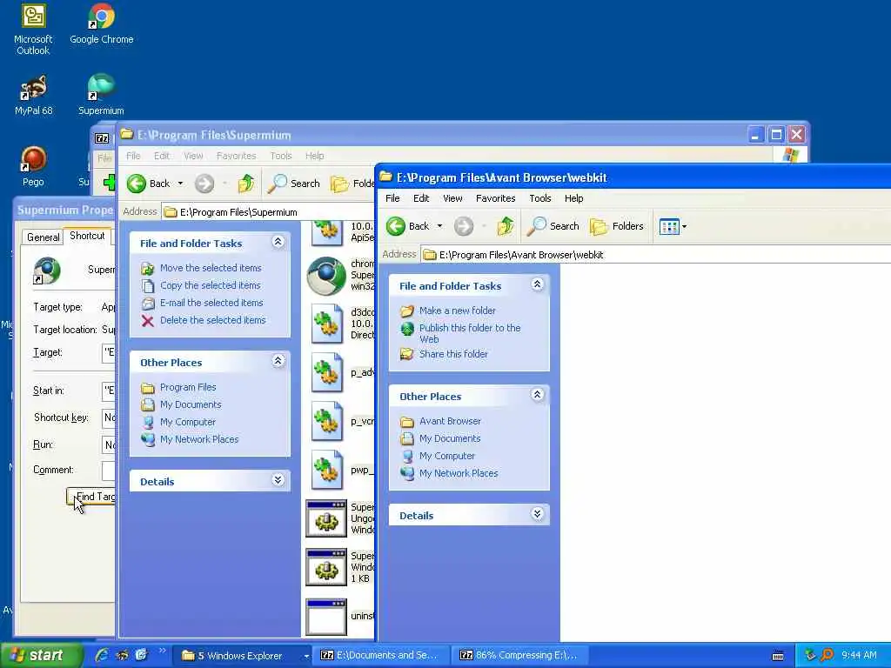Open 86% Compressing taskbar button
Screen dimensions: 891x668
click(x=519, y=655)
